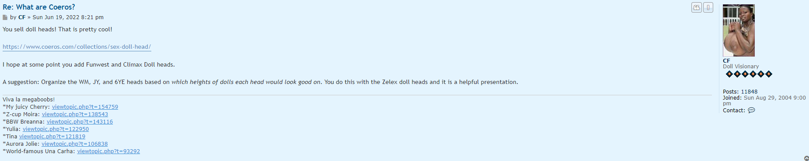View CF's post count 11848
The image size is (809, 161).
click(x=749, y=92)
